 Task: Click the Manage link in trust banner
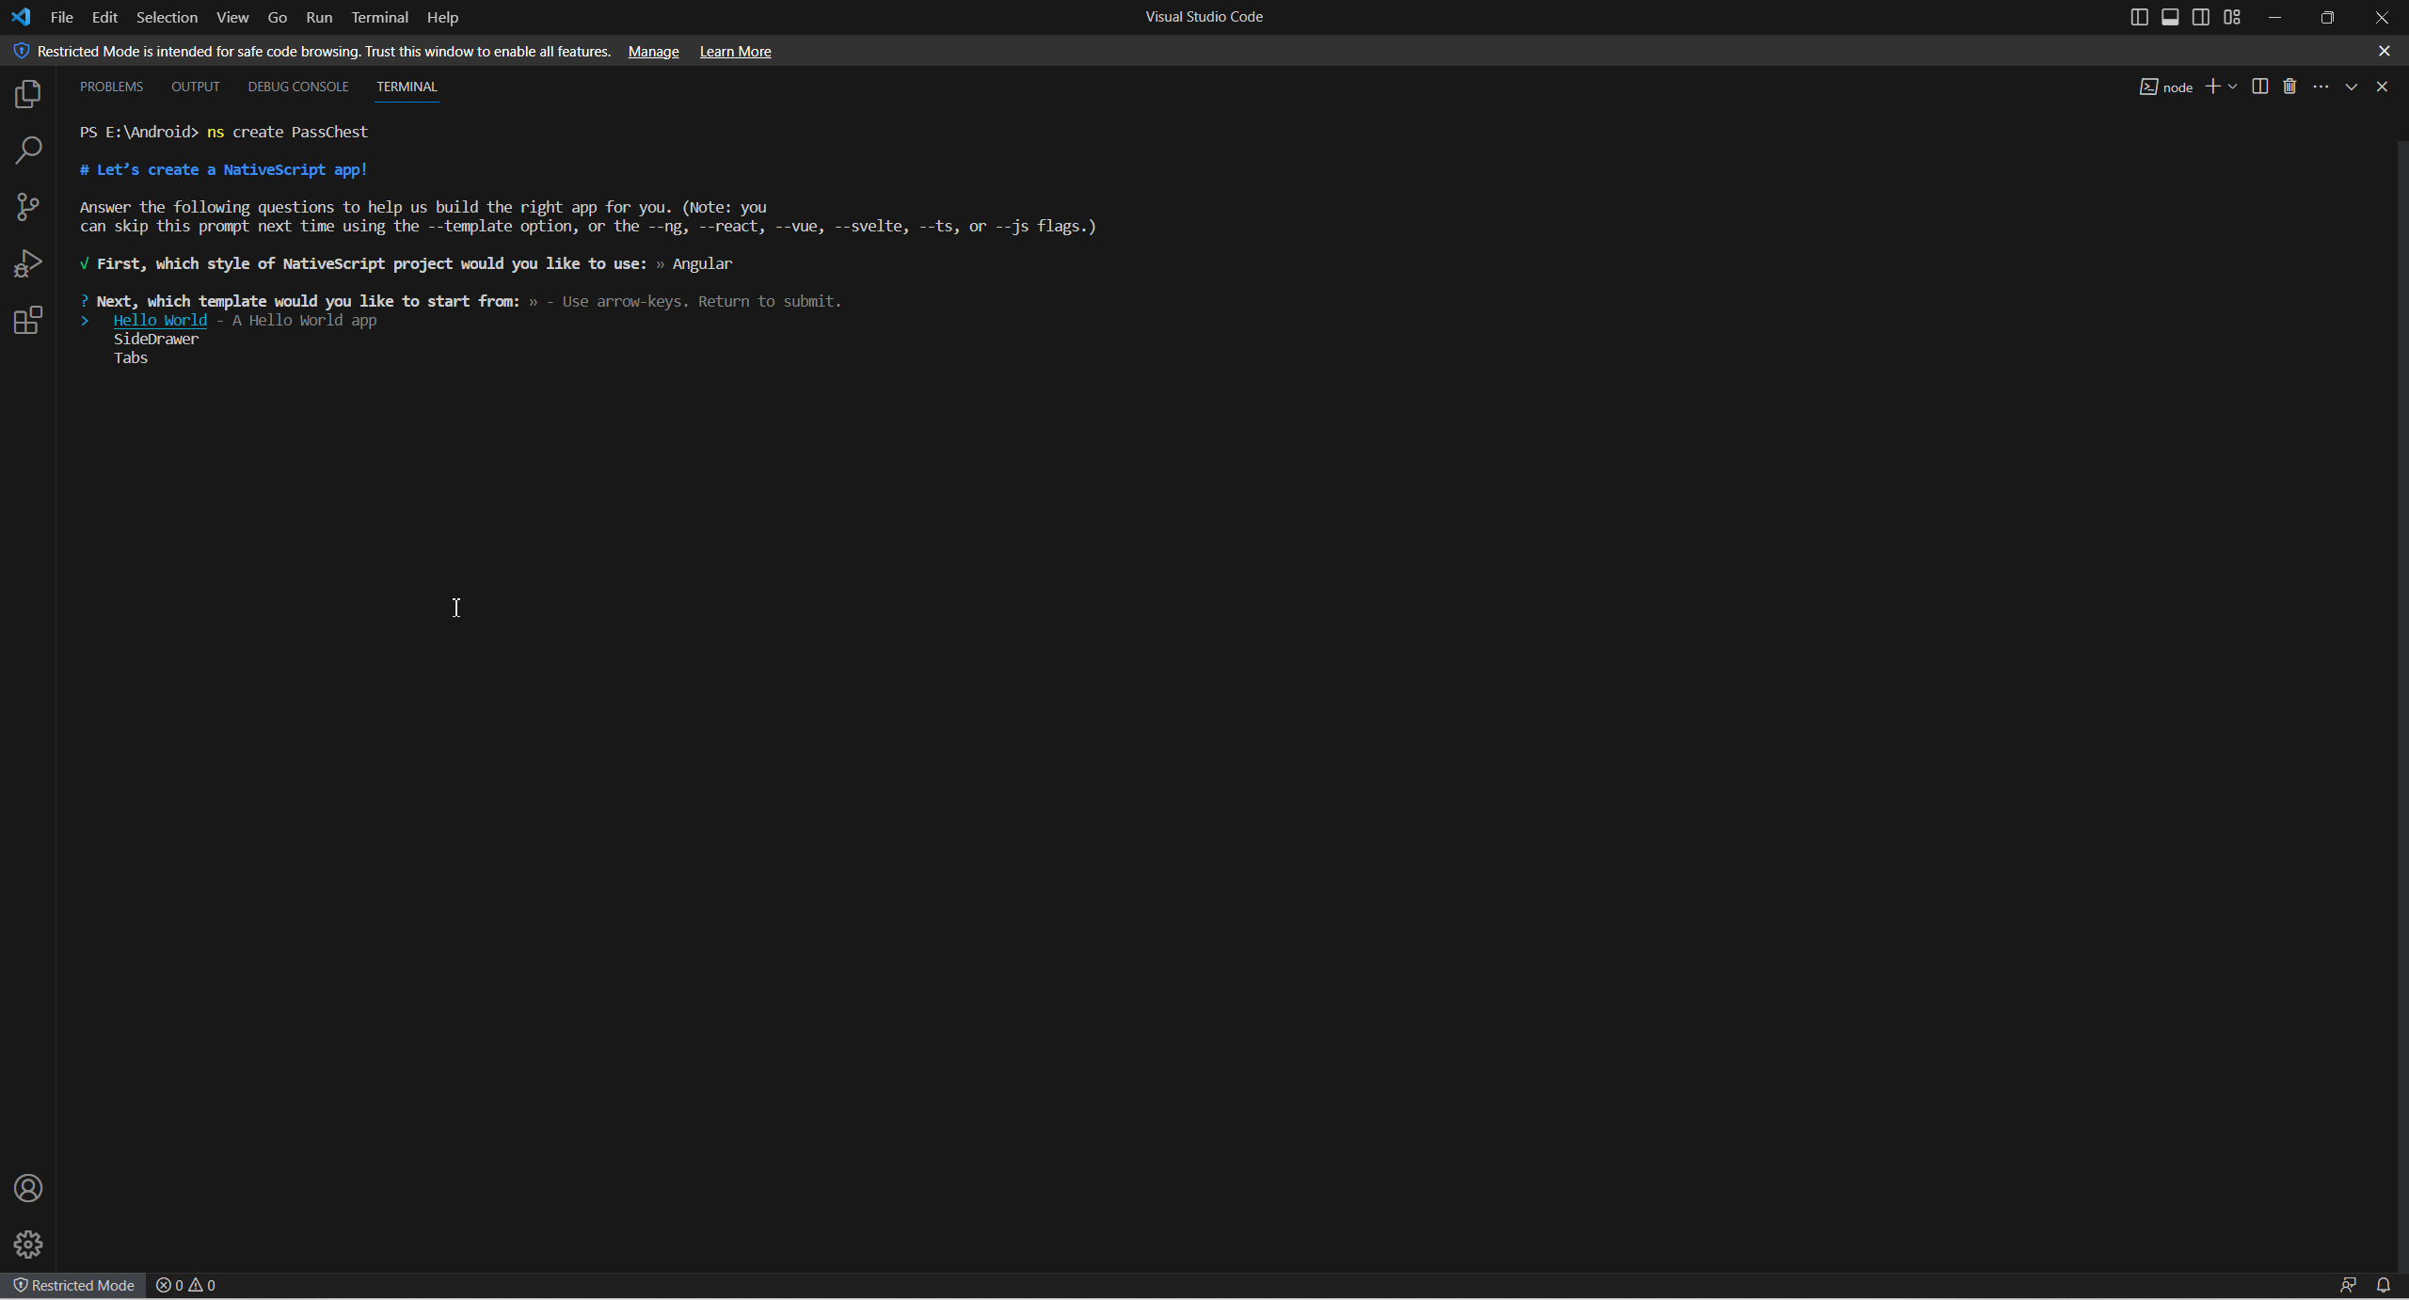653,52
